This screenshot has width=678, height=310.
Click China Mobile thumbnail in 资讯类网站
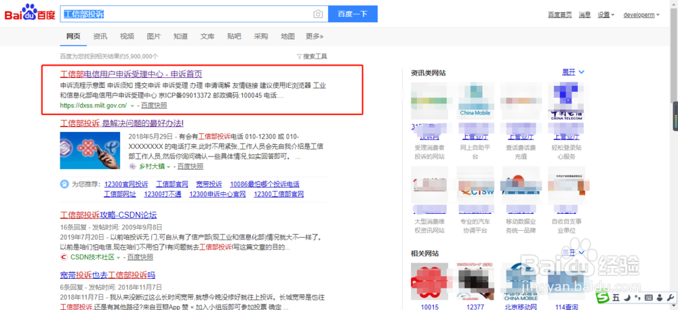pyautogui.click(x=475, y=101)
